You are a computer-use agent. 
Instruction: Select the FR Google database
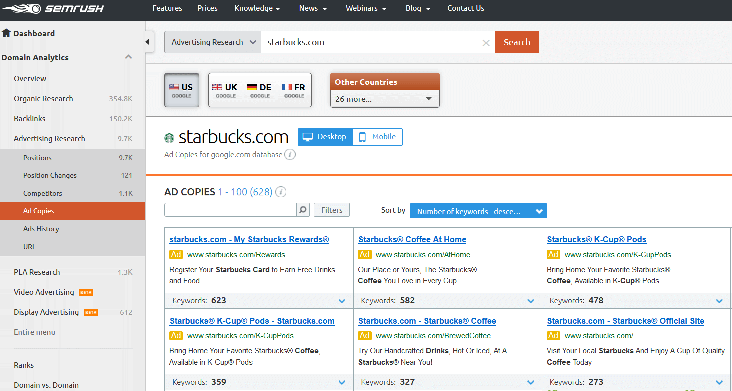tap(294, 90)
